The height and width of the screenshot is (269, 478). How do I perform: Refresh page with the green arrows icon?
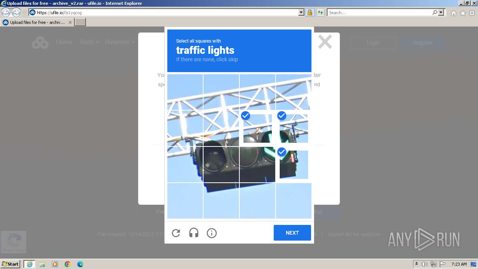[320, 13]
